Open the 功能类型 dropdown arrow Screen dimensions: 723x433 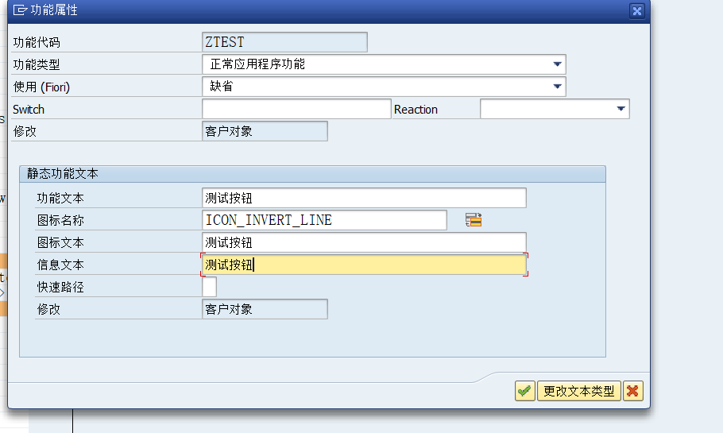tap(558, 64)
